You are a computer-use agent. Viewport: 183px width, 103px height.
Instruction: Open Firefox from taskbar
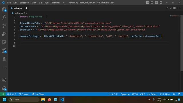click(49, 100)
